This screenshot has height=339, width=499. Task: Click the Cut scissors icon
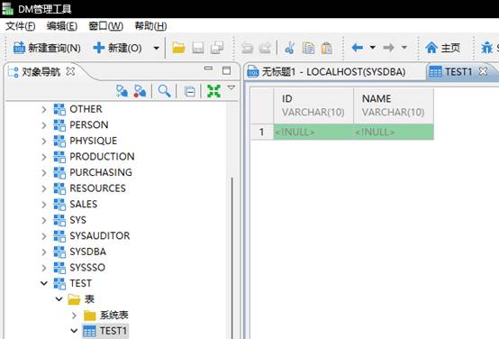pyautogui.click(x=290, y=48)
